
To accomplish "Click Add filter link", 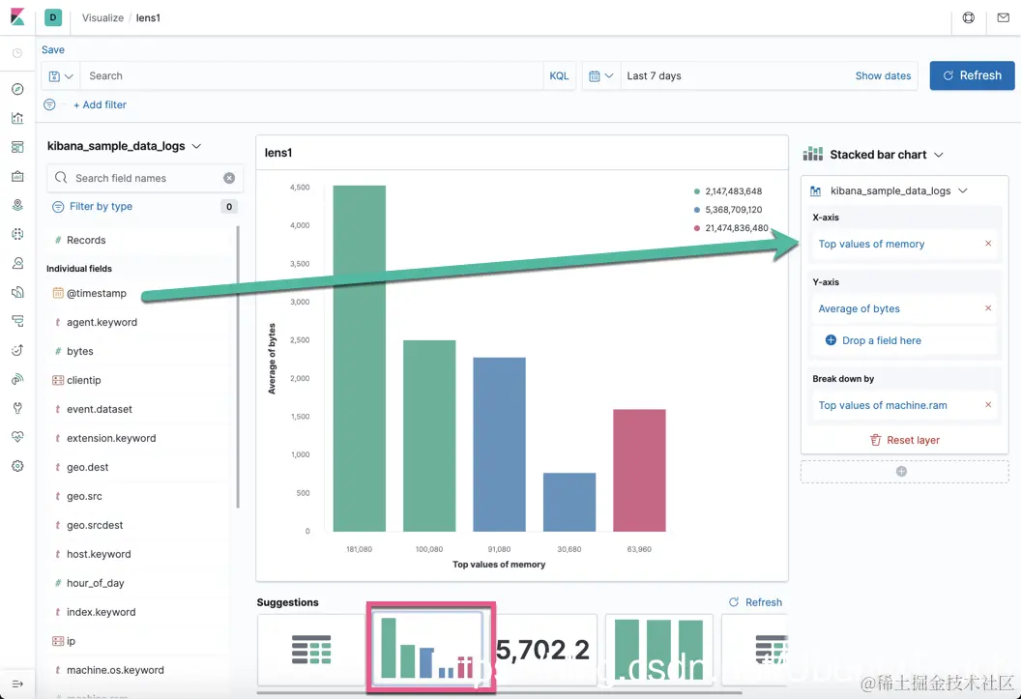I will coord(100,104).
